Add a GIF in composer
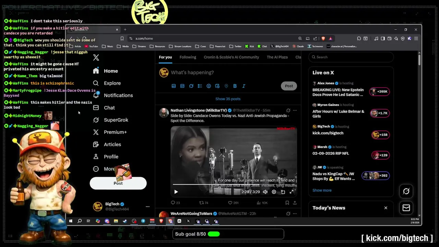 [x=182, y=86]
